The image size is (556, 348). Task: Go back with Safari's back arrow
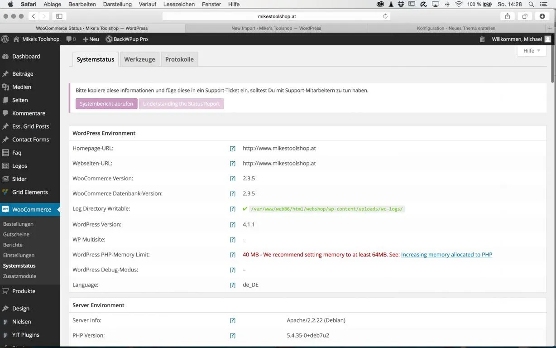coord(34,16)
